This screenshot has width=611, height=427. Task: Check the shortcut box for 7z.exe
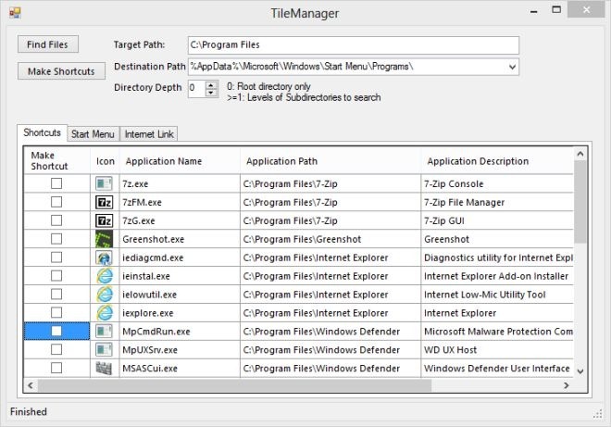click(x=56, y=183)
